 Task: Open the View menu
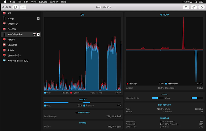coord(34,2)
